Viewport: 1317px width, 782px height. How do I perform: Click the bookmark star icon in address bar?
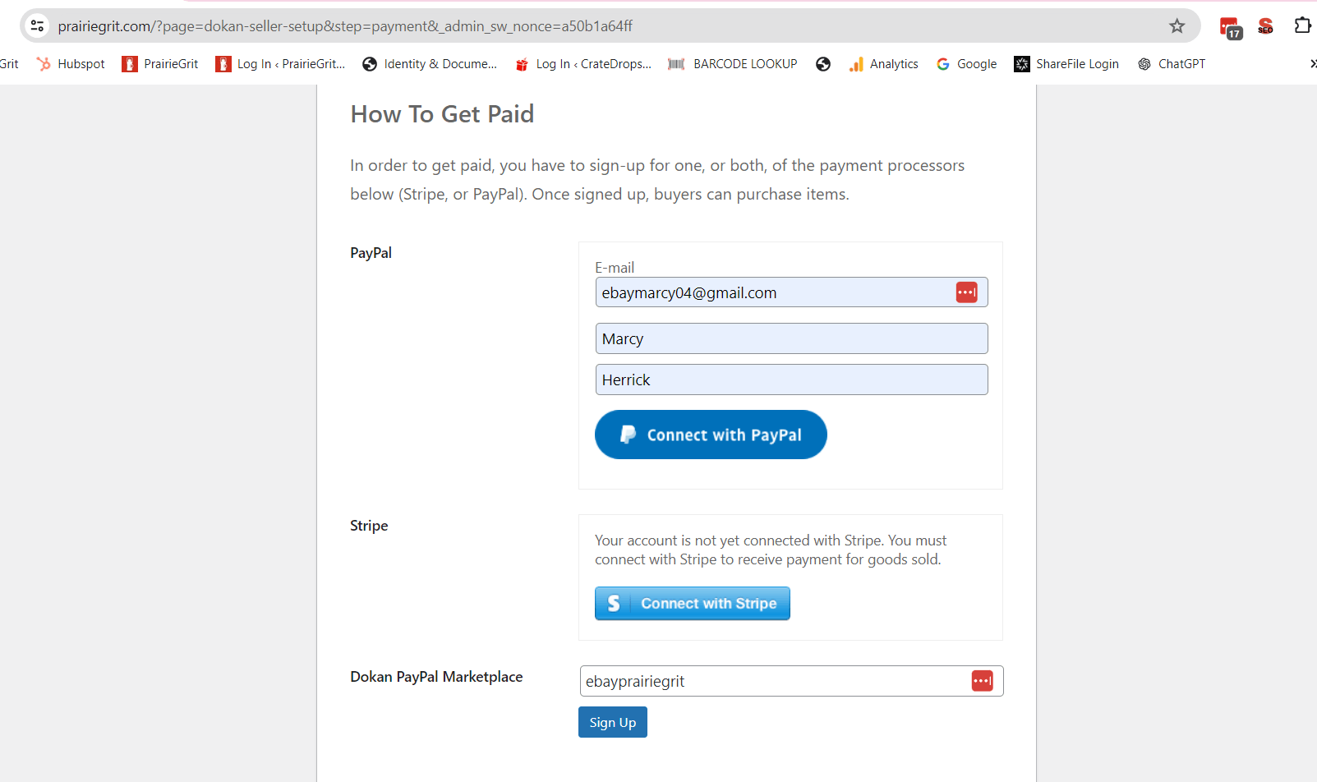coord(1177,26)
